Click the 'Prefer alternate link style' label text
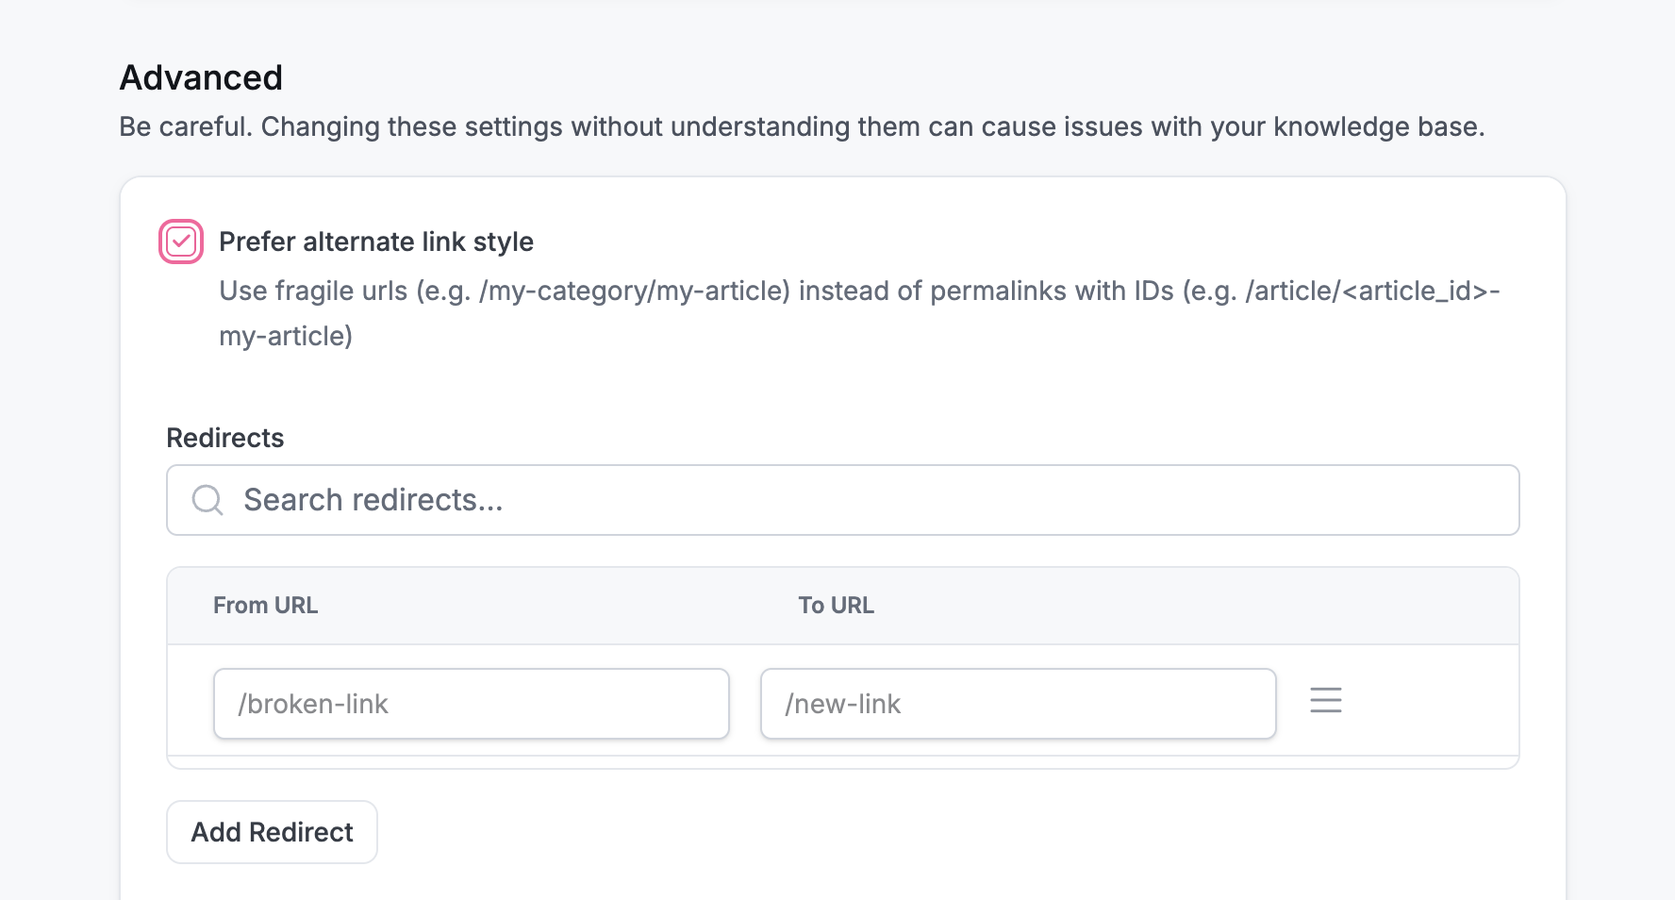1675x900 pixels. (x=376, y=242)
